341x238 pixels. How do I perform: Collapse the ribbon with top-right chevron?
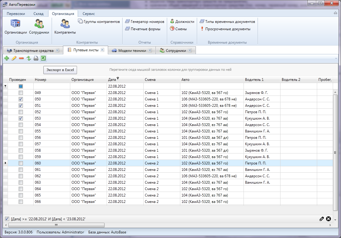335,13
